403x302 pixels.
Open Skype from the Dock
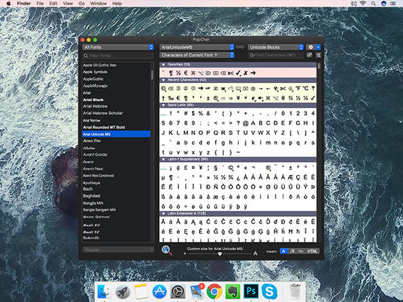(269, 291)
